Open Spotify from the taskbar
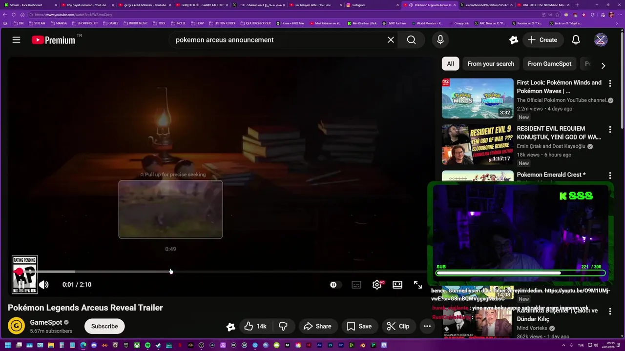This screenshot has height=351, width=625. click(x=147, y=345)
